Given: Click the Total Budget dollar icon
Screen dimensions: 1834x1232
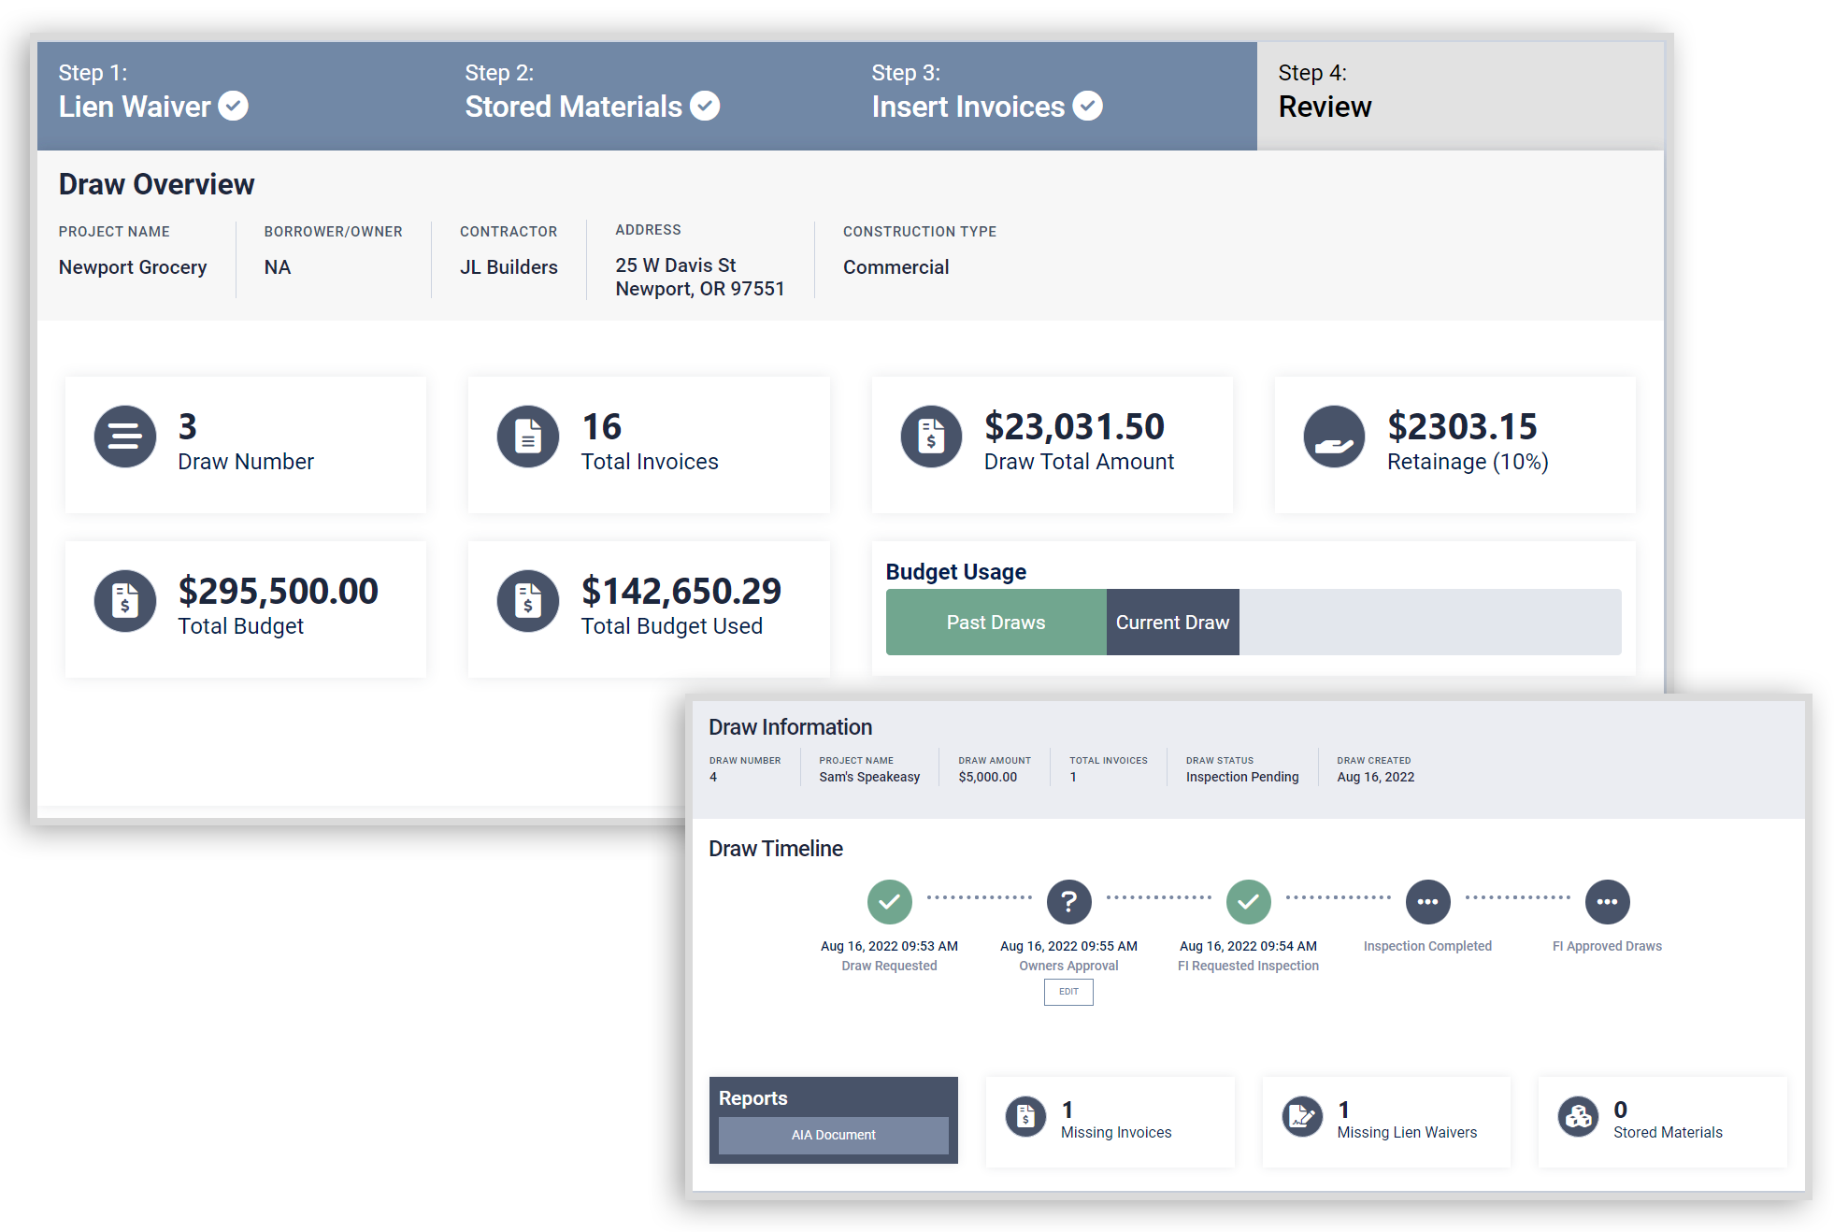Looking at the screenshot, I should tap(124, 601).
